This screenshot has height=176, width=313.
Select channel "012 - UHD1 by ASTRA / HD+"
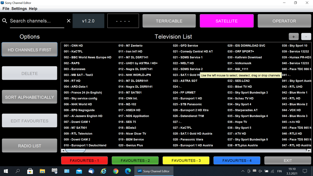138,63
